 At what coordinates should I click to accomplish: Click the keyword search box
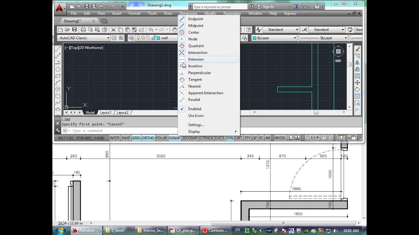(x=220, y=7)
